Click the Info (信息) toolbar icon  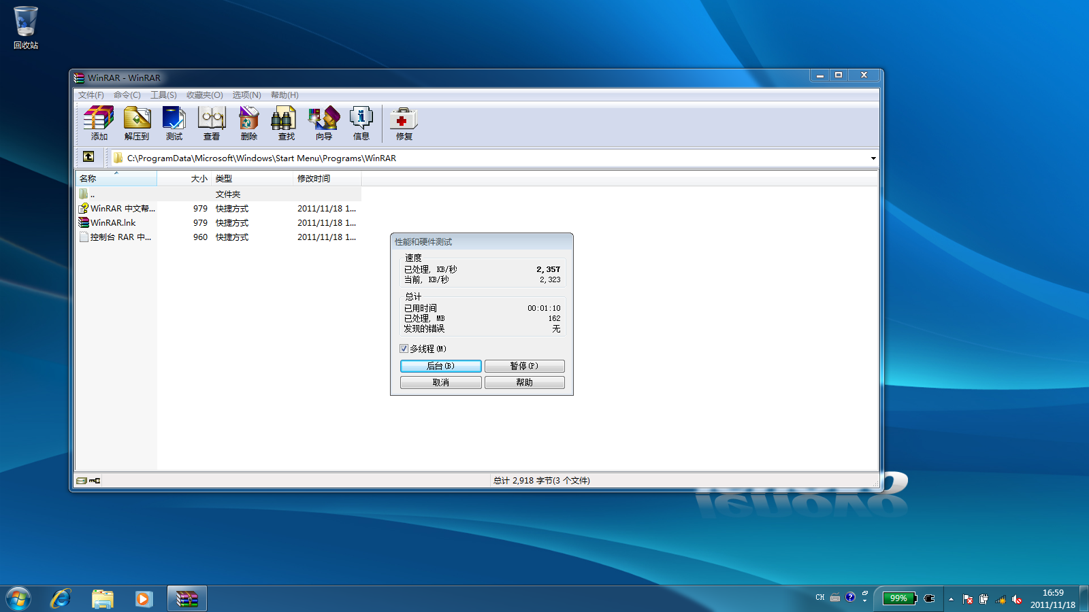(361, 123)
